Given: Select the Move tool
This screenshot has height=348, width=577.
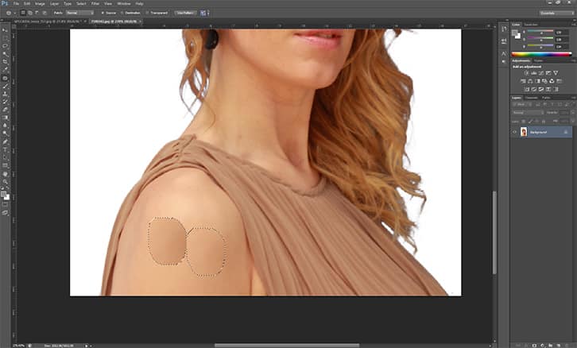Looking at the screenshot, I should [5, 30].
